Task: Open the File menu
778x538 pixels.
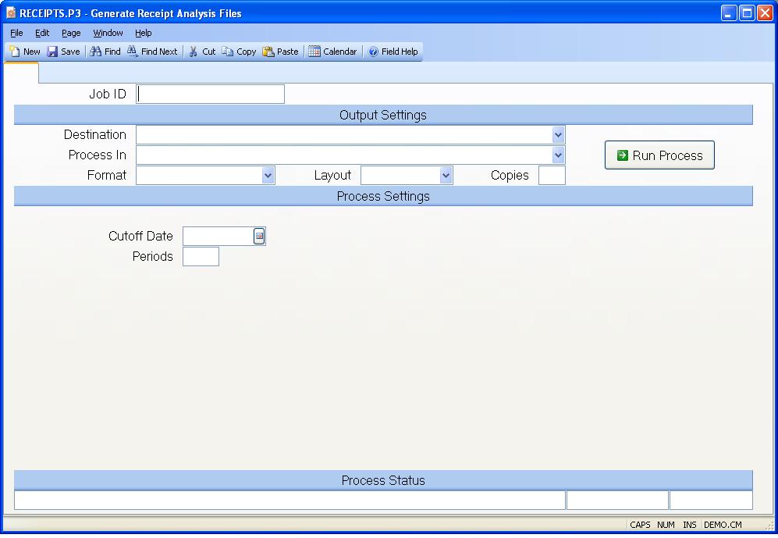Action: 16,33
